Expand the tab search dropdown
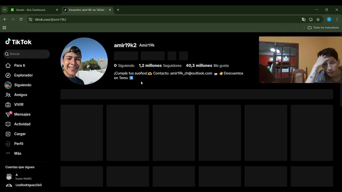This screenshot has width=342, height=192. tap(5, 10)
